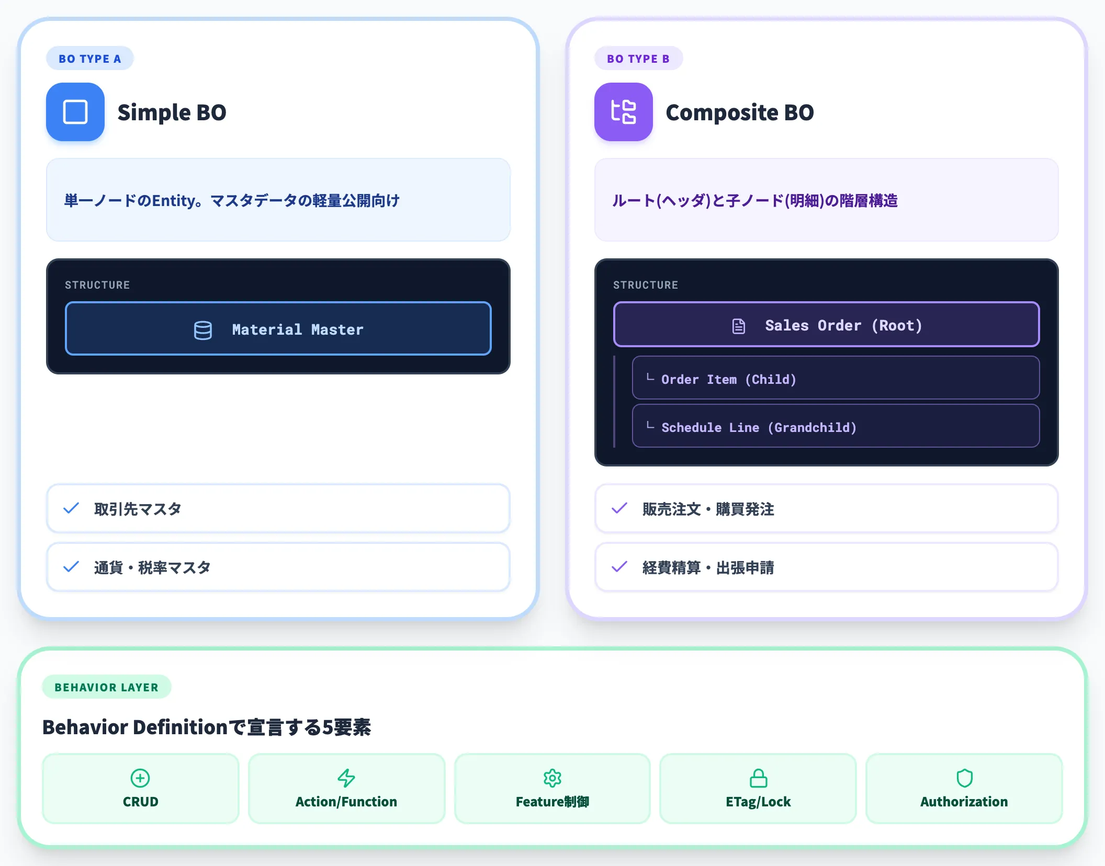Click the checkmark beside 販売注文・購買発注
This screenshot has height=866, width=1105.
(x=619, y=508)
